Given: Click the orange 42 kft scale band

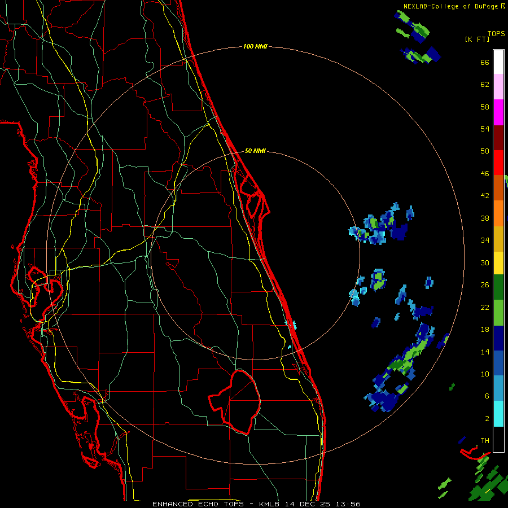Looking at the screenshot, I should [x=498, y=213].
